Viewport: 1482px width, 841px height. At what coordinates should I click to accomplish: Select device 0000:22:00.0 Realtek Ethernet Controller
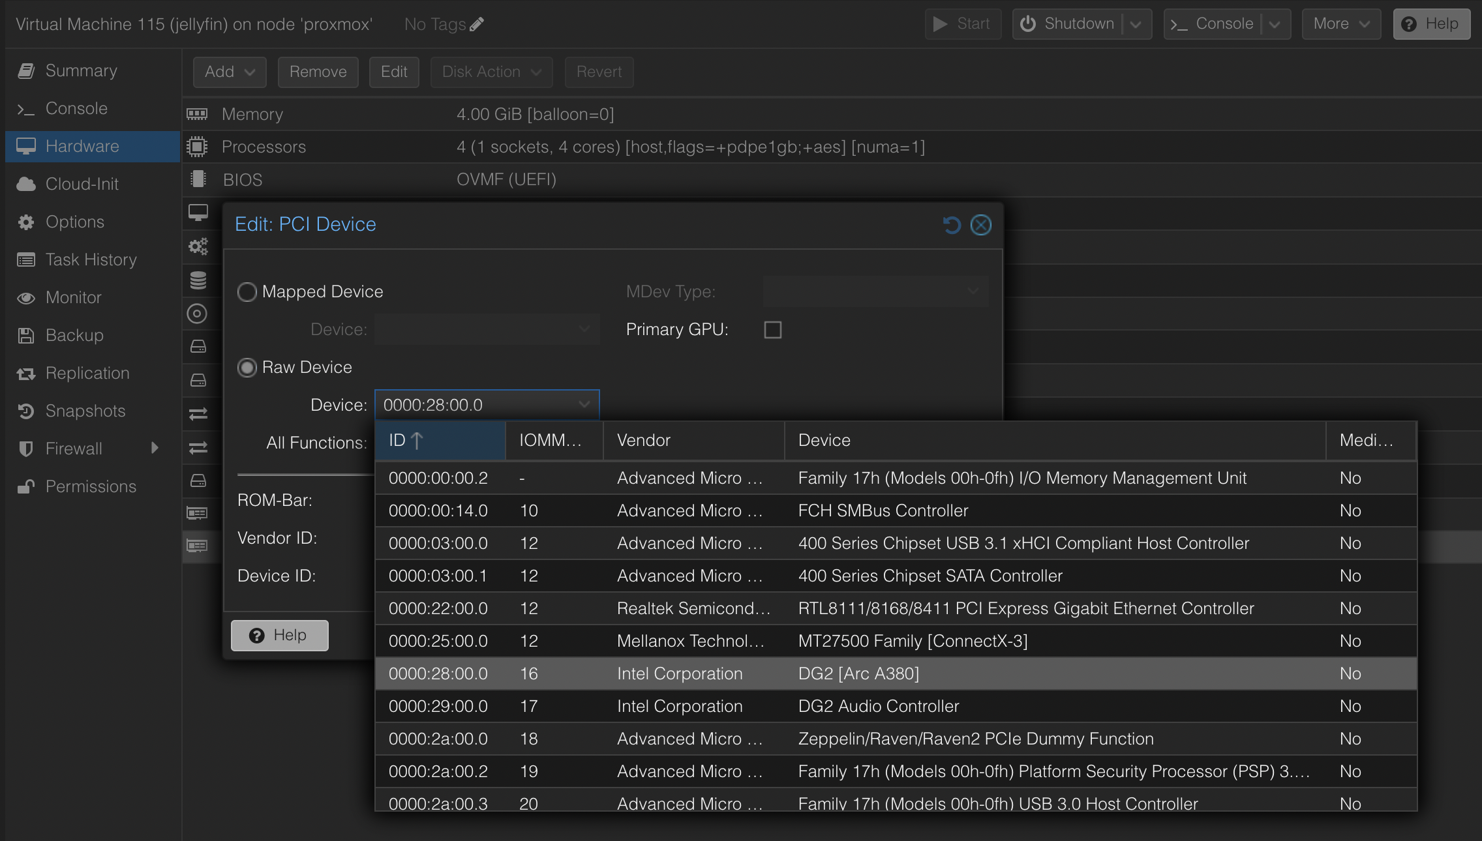896,608
